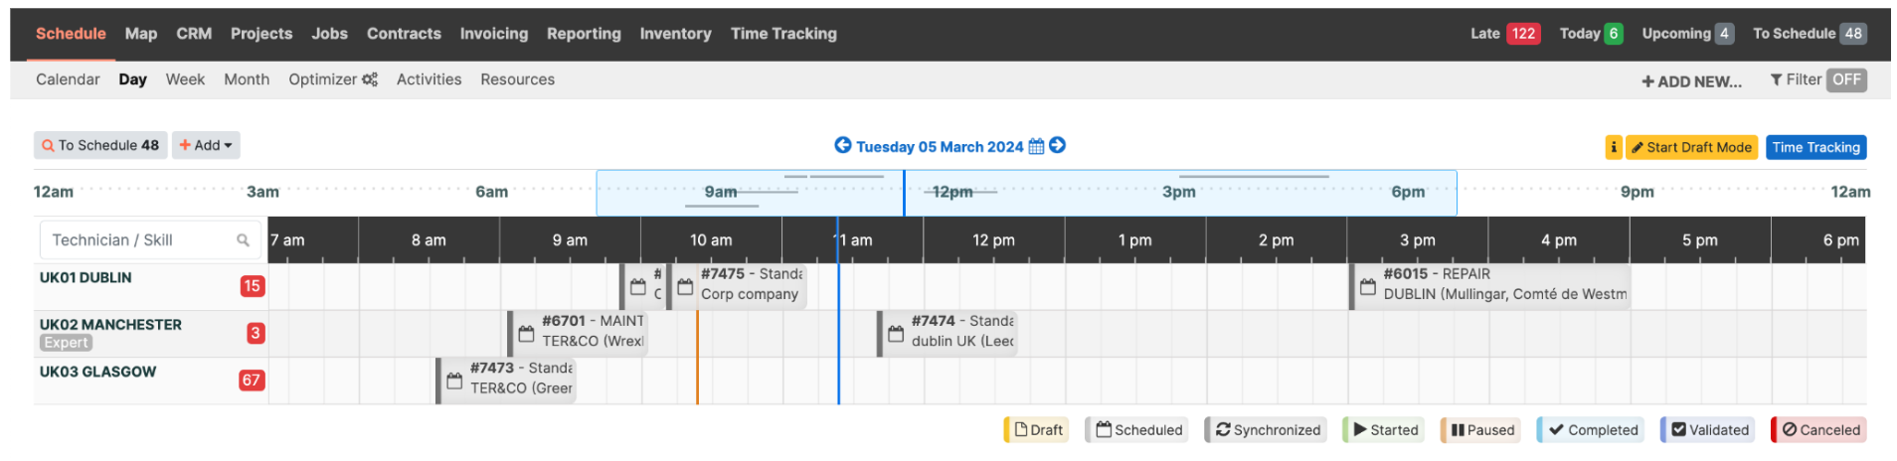Open the date picker calendar icon

tap(1036, 146)
